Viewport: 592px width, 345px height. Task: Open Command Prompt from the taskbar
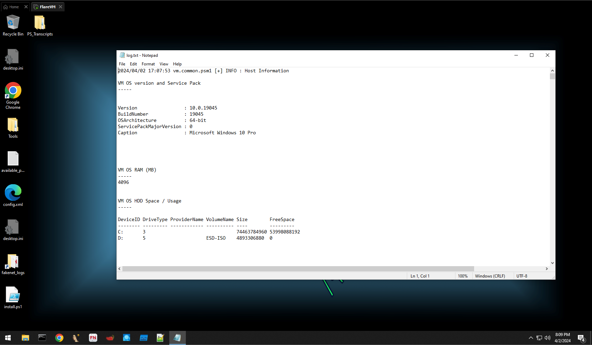(x=42, y=338)
